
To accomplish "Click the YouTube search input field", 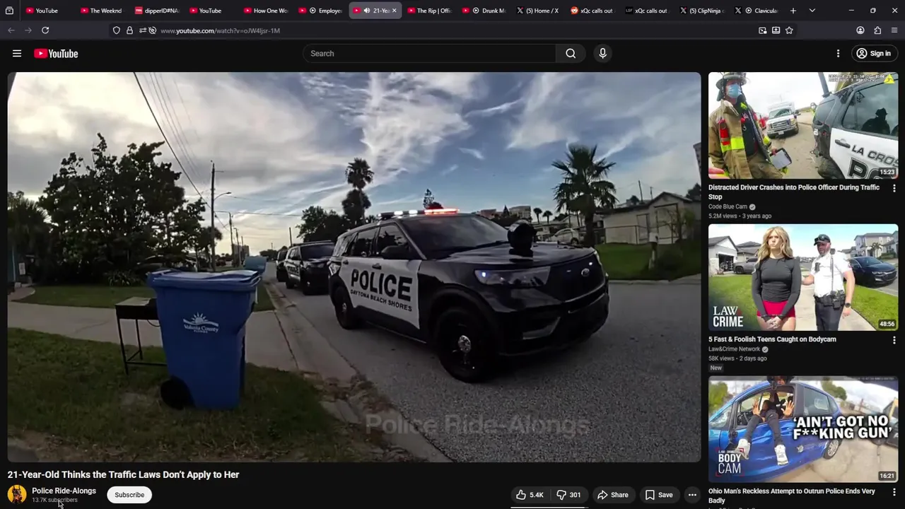I will pos(429,54).
